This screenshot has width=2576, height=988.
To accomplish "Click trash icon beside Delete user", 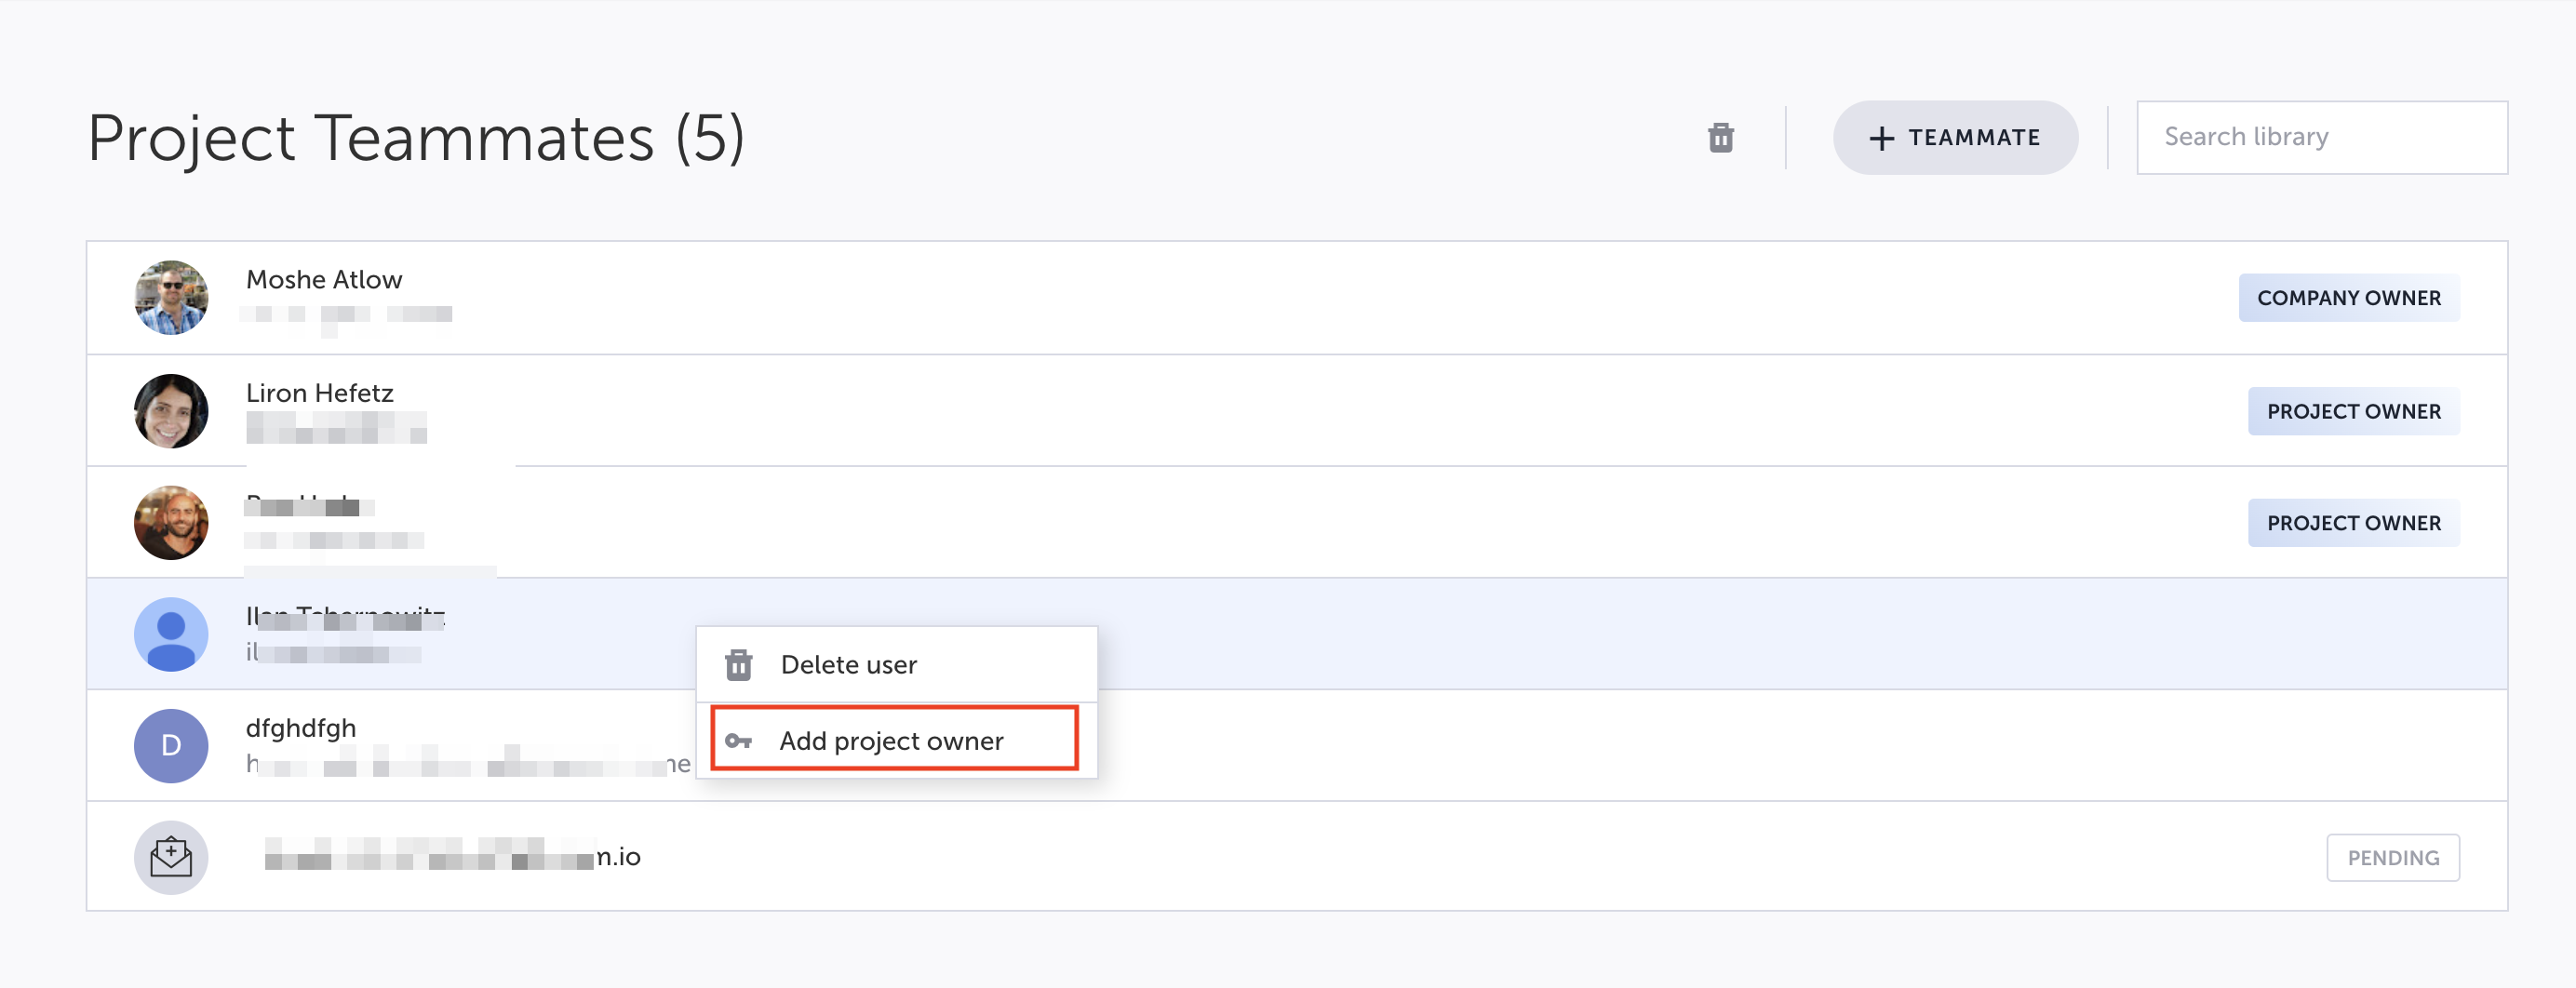I will [738, 664].
